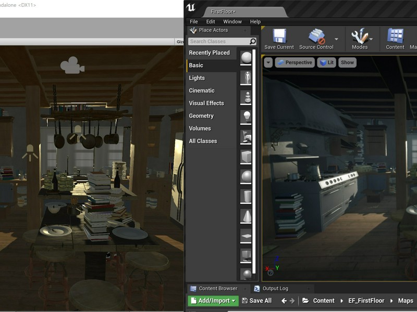Click the search magnifier in Search Classes
The height and width of the screenshot is (312, 417).
click(x=253, y=42)
